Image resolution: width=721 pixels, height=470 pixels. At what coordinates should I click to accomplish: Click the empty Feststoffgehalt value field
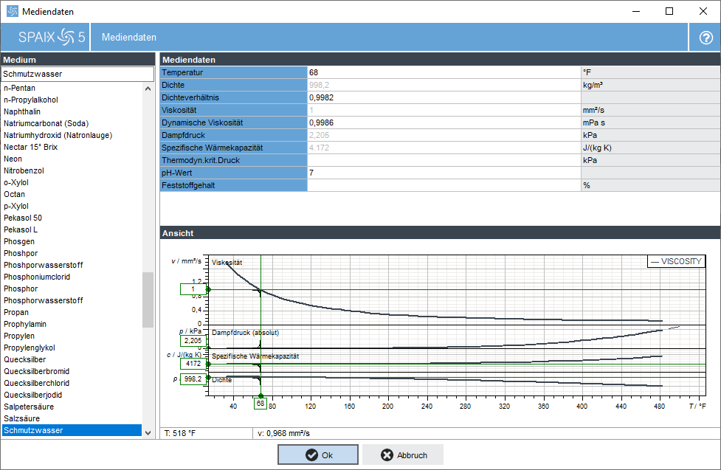[x=444, y=185]
